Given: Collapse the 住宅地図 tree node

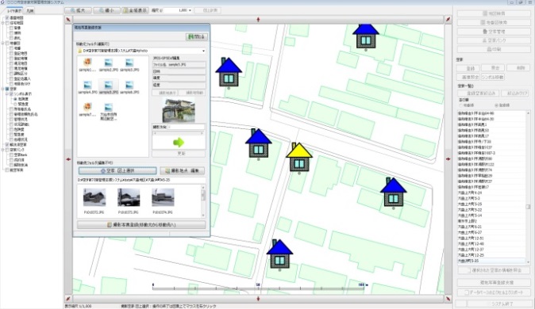Looking at the screenshot, I should coord(2,22).
